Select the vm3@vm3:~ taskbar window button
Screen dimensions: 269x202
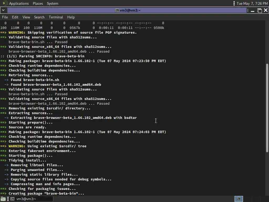32,199
